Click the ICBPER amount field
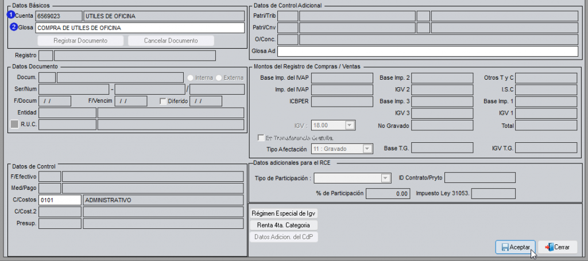Image resolution: width=588 pixels, height=261 pixels. pos(342,102)
